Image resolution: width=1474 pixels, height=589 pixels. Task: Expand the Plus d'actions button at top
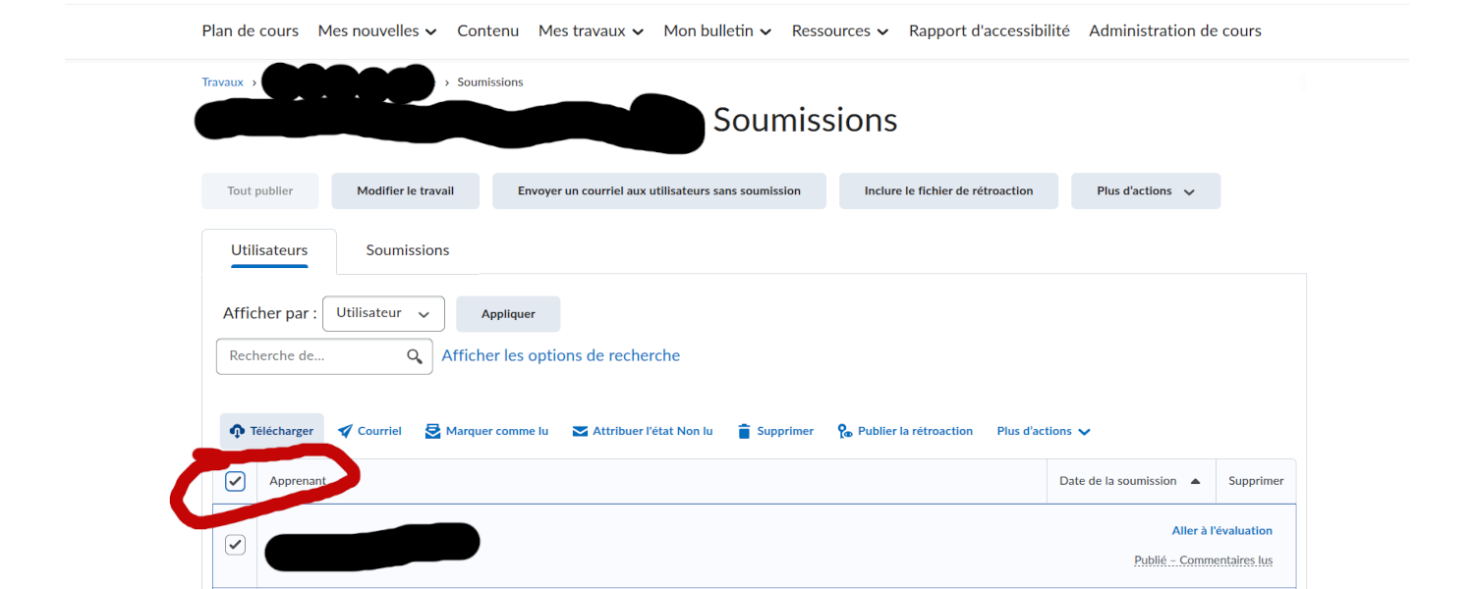pos(1145,191)
